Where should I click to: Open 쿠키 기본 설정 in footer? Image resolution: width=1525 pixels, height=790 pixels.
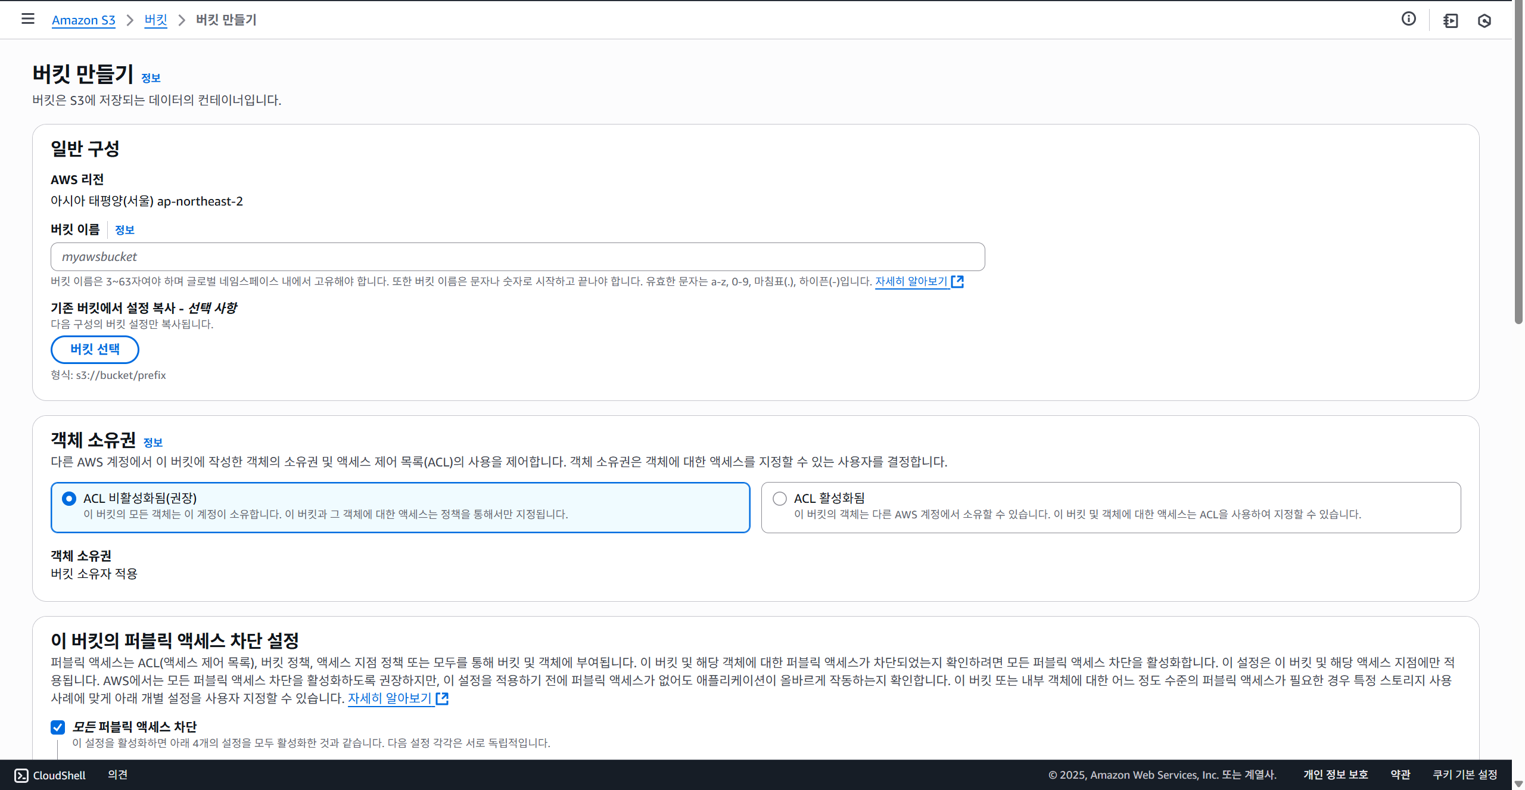click(1464, 775)
